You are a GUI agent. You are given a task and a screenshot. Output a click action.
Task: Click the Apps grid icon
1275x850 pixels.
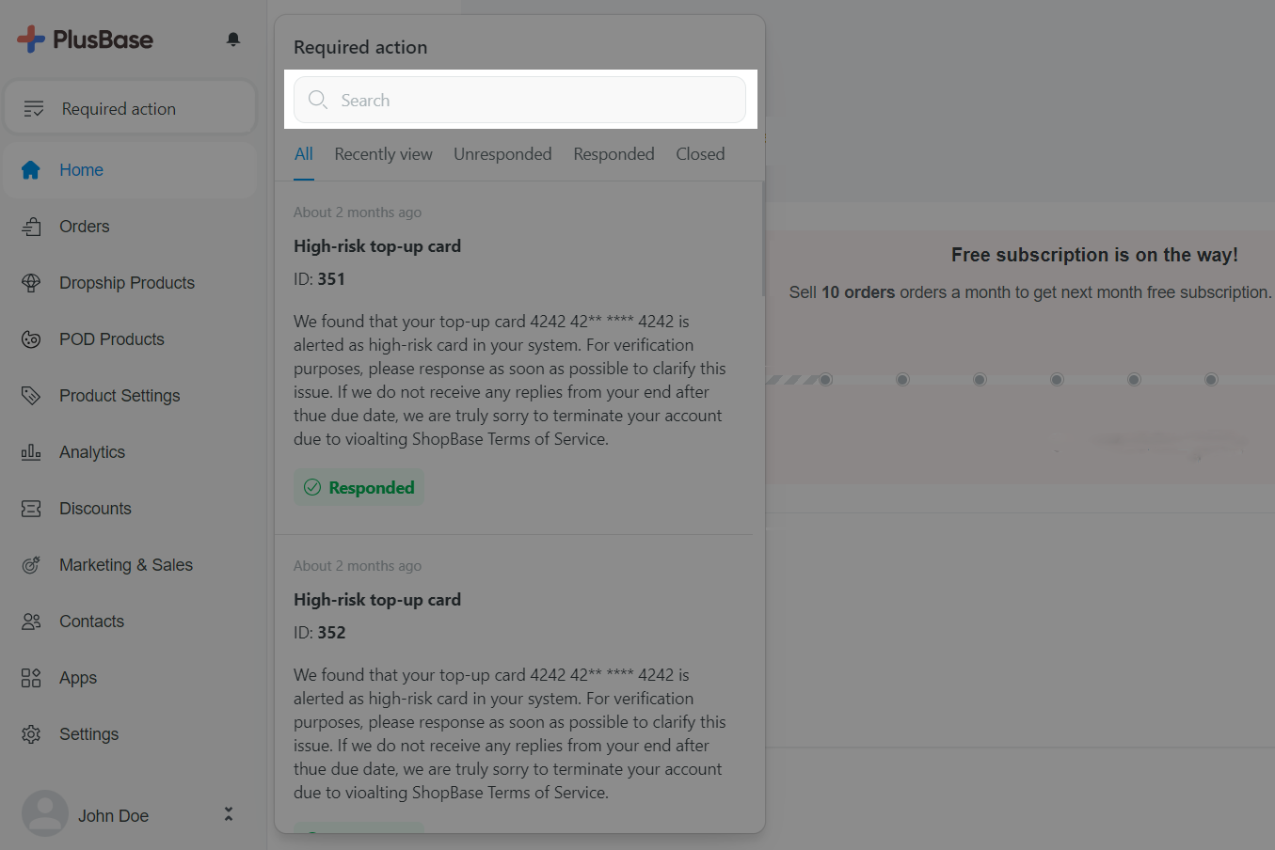pos(31,678)
